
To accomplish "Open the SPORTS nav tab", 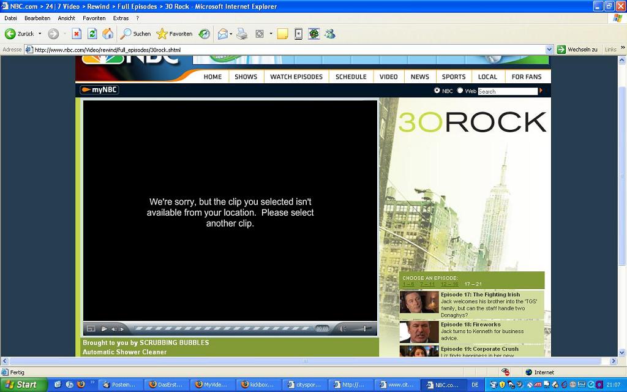I will pyautogui.click(x=454, y=77).
